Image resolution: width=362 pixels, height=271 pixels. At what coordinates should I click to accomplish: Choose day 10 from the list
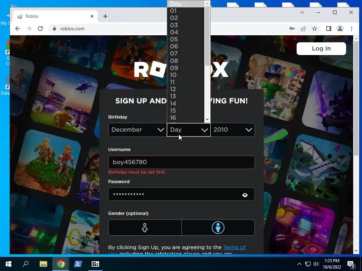click(x=186, y=75)
